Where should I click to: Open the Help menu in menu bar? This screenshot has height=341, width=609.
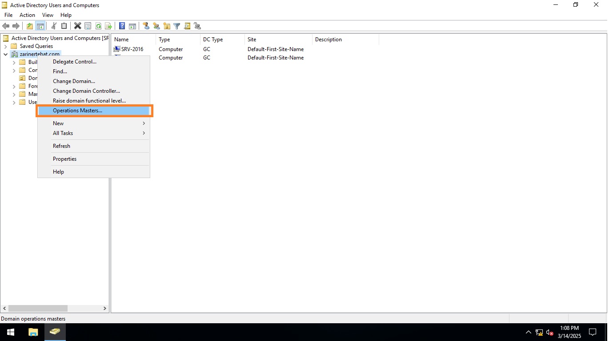pyautogui.click(x=66, y=15)
